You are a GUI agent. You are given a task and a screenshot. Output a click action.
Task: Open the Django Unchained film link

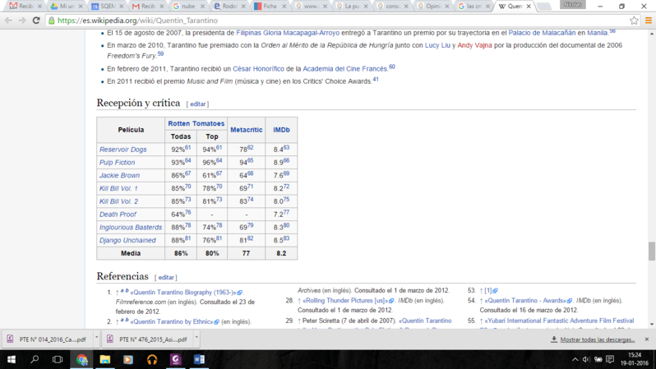click(x=127, y=240)
